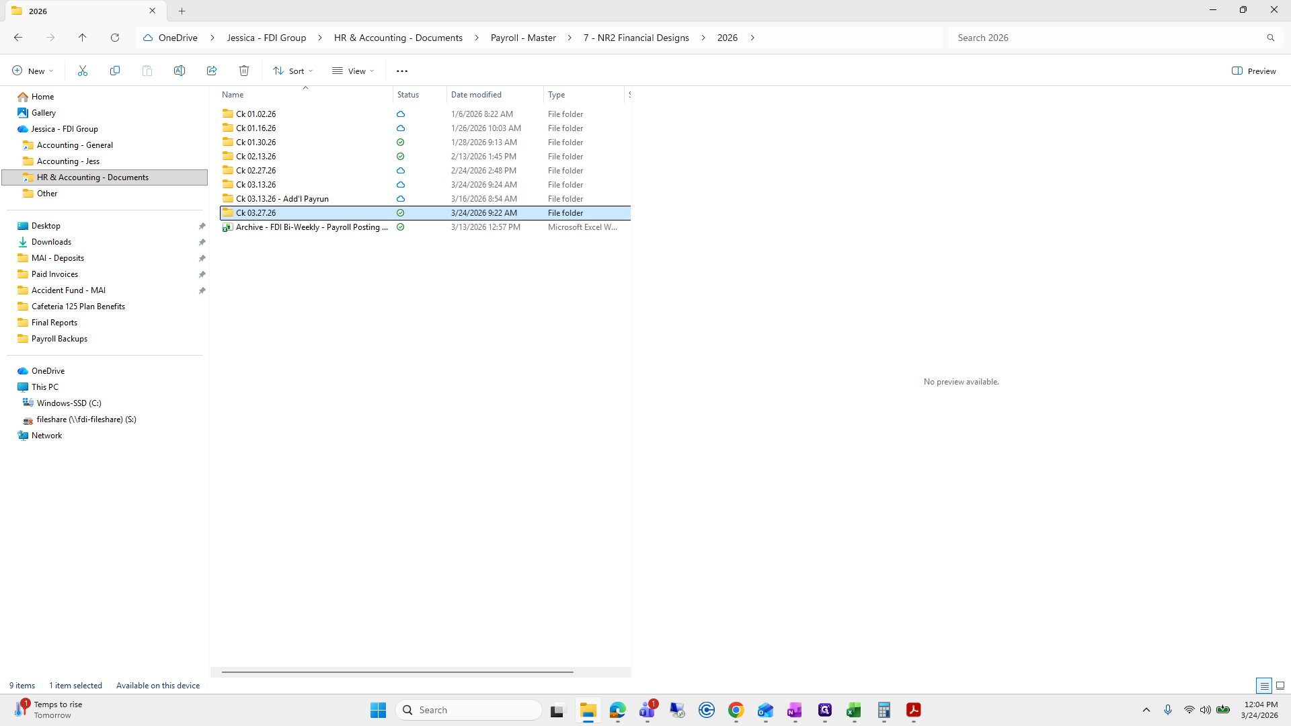Cut the selected Ck 03.27.26 folder
Image resolution: width=1291 pixels, height=726 pixels.
pyautogui.click(x=83, y=71)
